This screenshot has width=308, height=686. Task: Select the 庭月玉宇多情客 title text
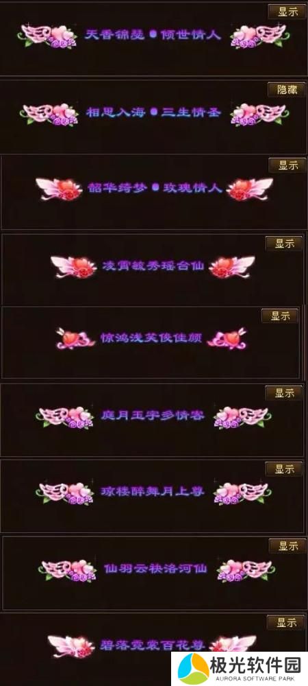(153, 415)
